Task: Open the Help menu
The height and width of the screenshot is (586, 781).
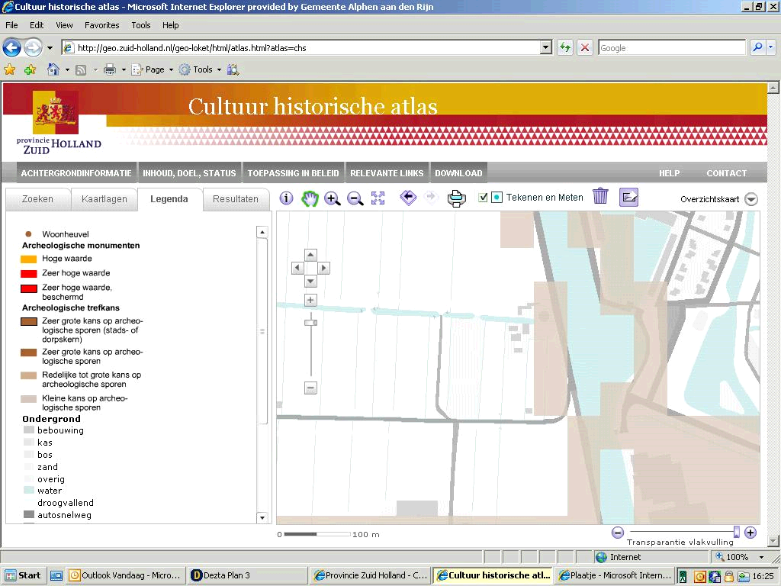Action: tap(170, 25)
